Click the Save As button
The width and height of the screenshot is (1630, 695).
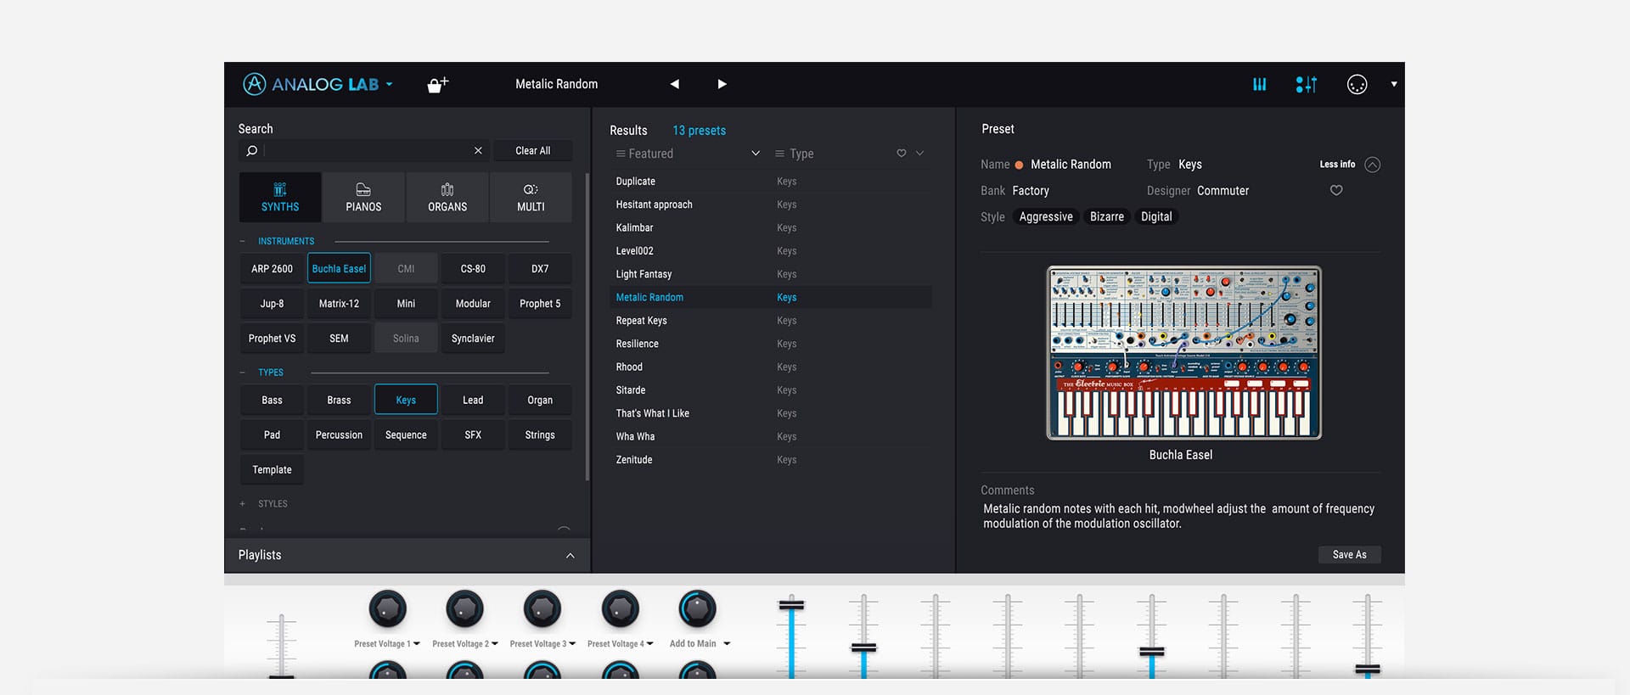(1349, 555)
